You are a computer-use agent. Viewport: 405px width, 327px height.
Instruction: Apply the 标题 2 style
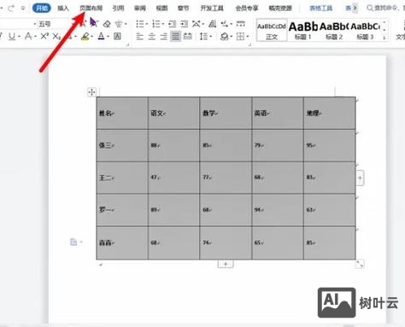334,31
